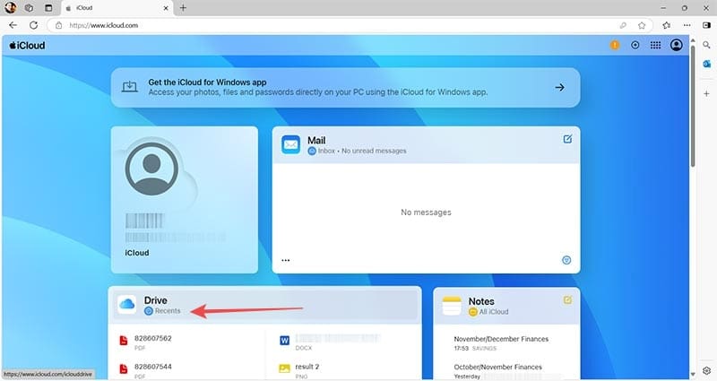Click the iCloud for Windows app banner arrow
The height and width of the screenshot is (381, 717).
point(559,87)
